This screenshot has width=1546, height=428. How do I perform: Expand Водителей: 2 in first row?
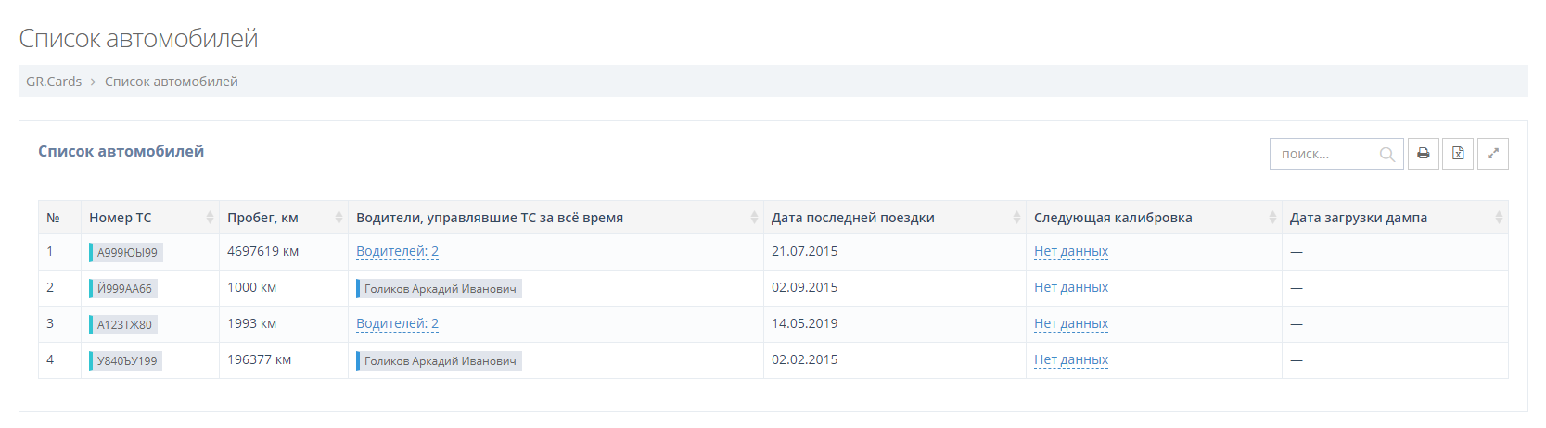[397, 251]
